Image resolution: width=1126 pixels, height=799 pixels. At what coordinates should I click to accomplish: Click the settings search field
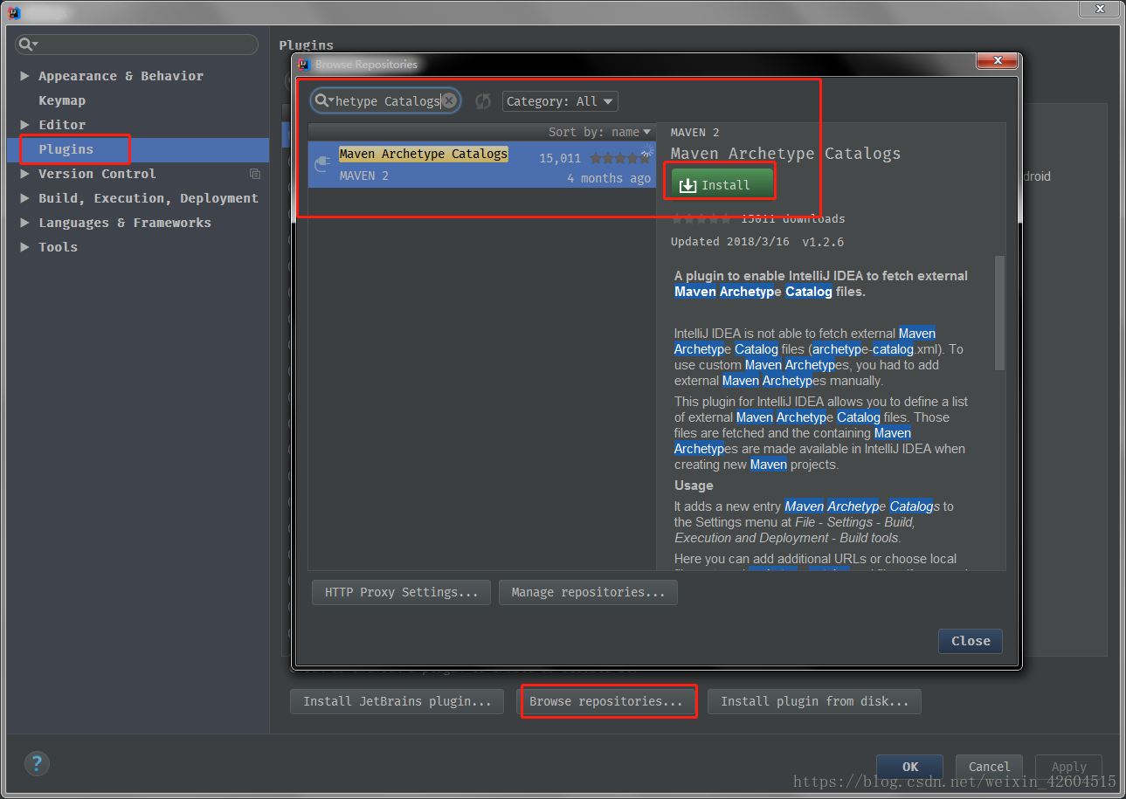pyautogui.click(x=137, y=45)
